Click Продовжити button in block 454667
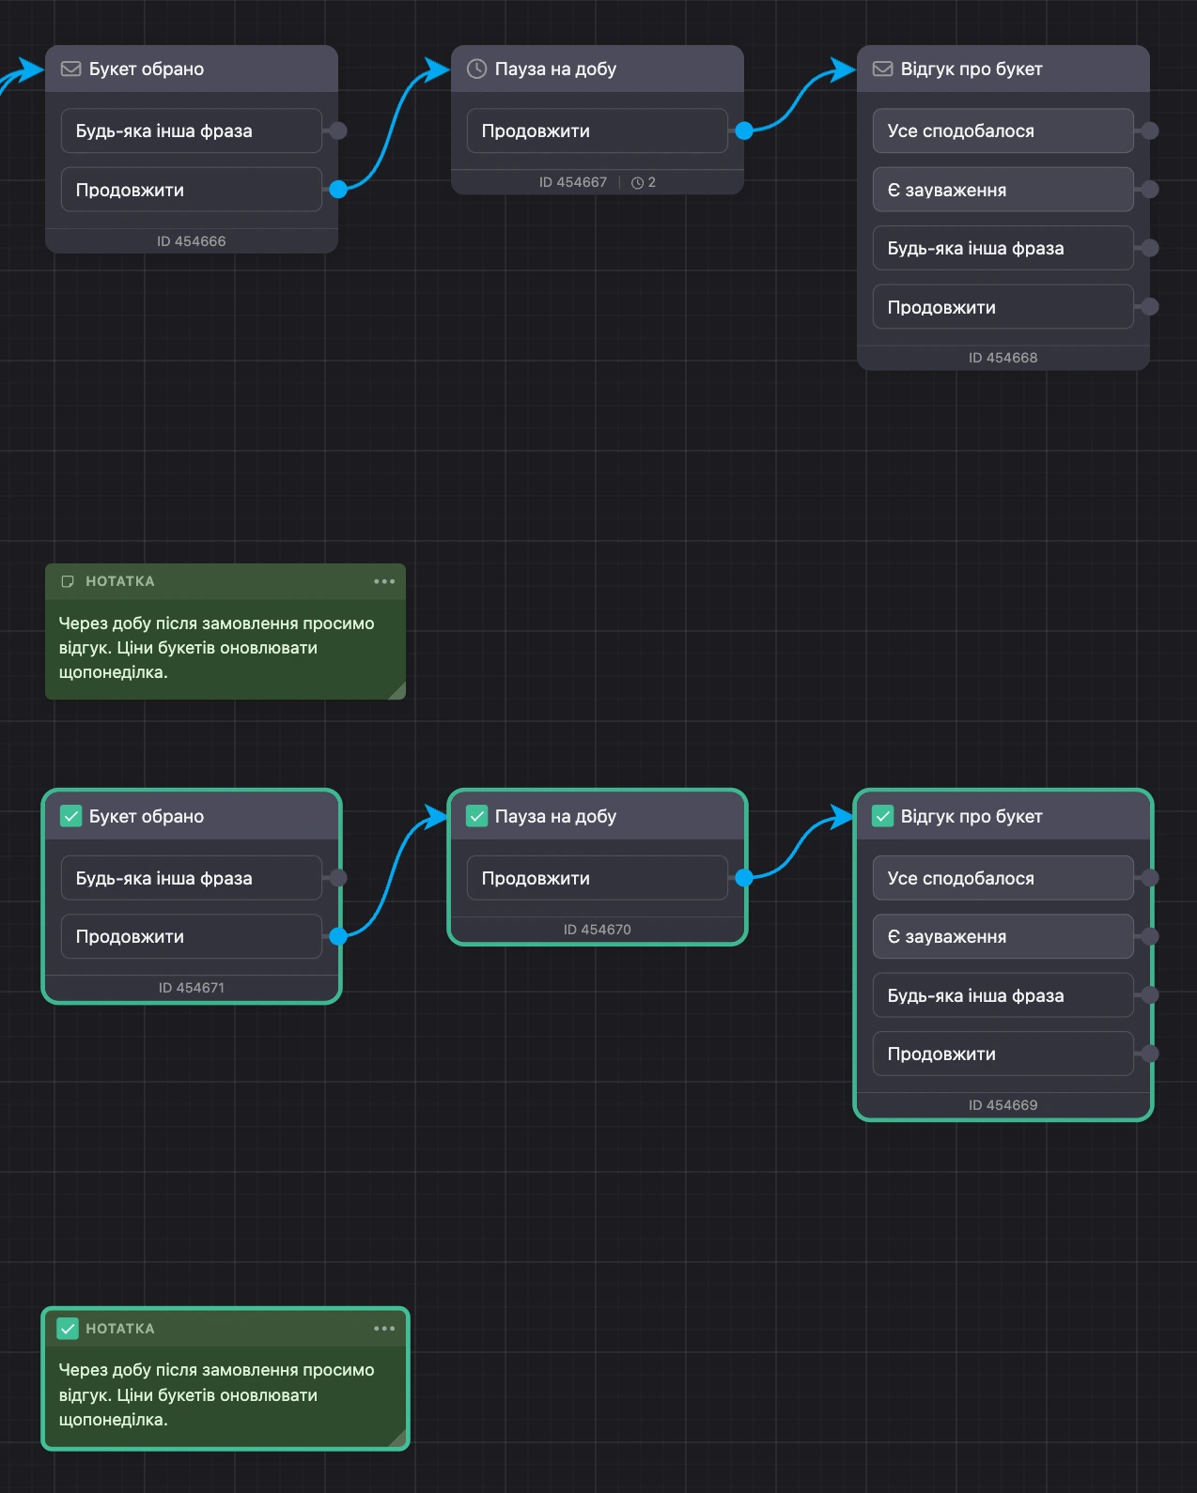The image size is (1197, 1493). pyautogui.click(x=597, y=131)
